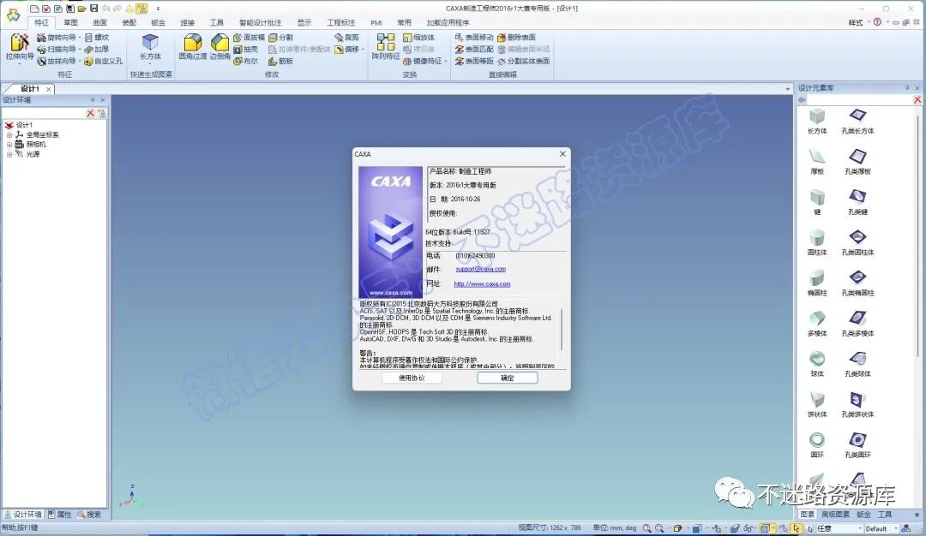
Task: Select the 圆柱体 element in design library
Action: (x=817, y=242)
